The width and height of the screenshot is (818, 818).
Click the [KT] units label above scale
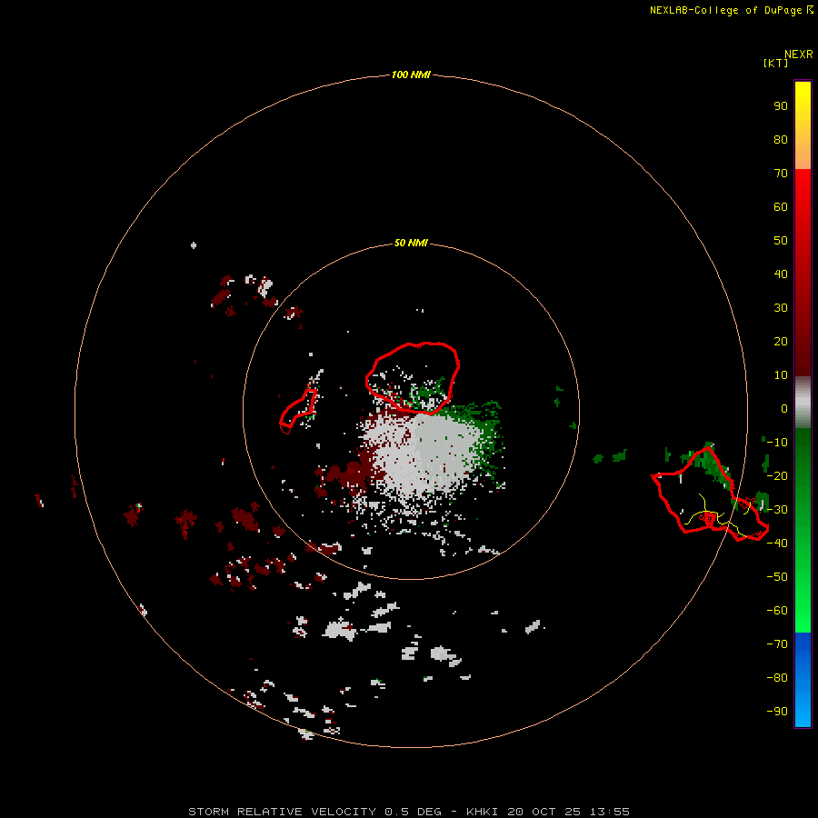(775, 63)
